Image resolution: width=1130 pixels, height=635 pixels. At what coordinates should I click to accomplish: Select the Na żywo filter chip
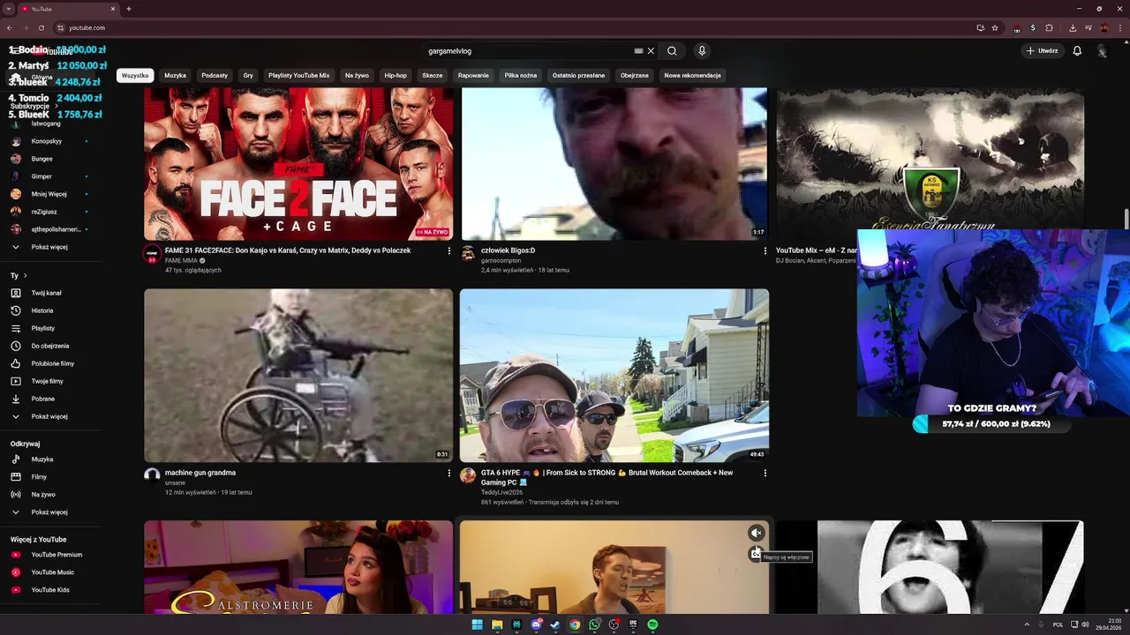pyautogui.click(x=357, y=76)
